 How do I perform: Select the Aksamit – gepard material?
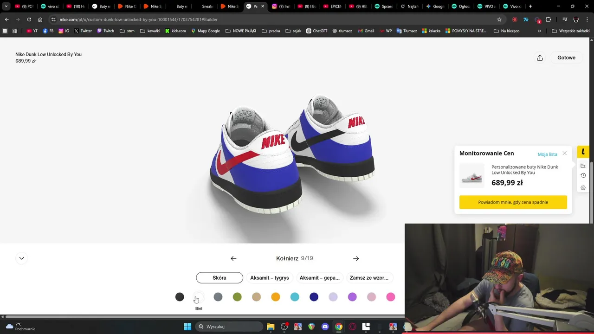[320, 278]
